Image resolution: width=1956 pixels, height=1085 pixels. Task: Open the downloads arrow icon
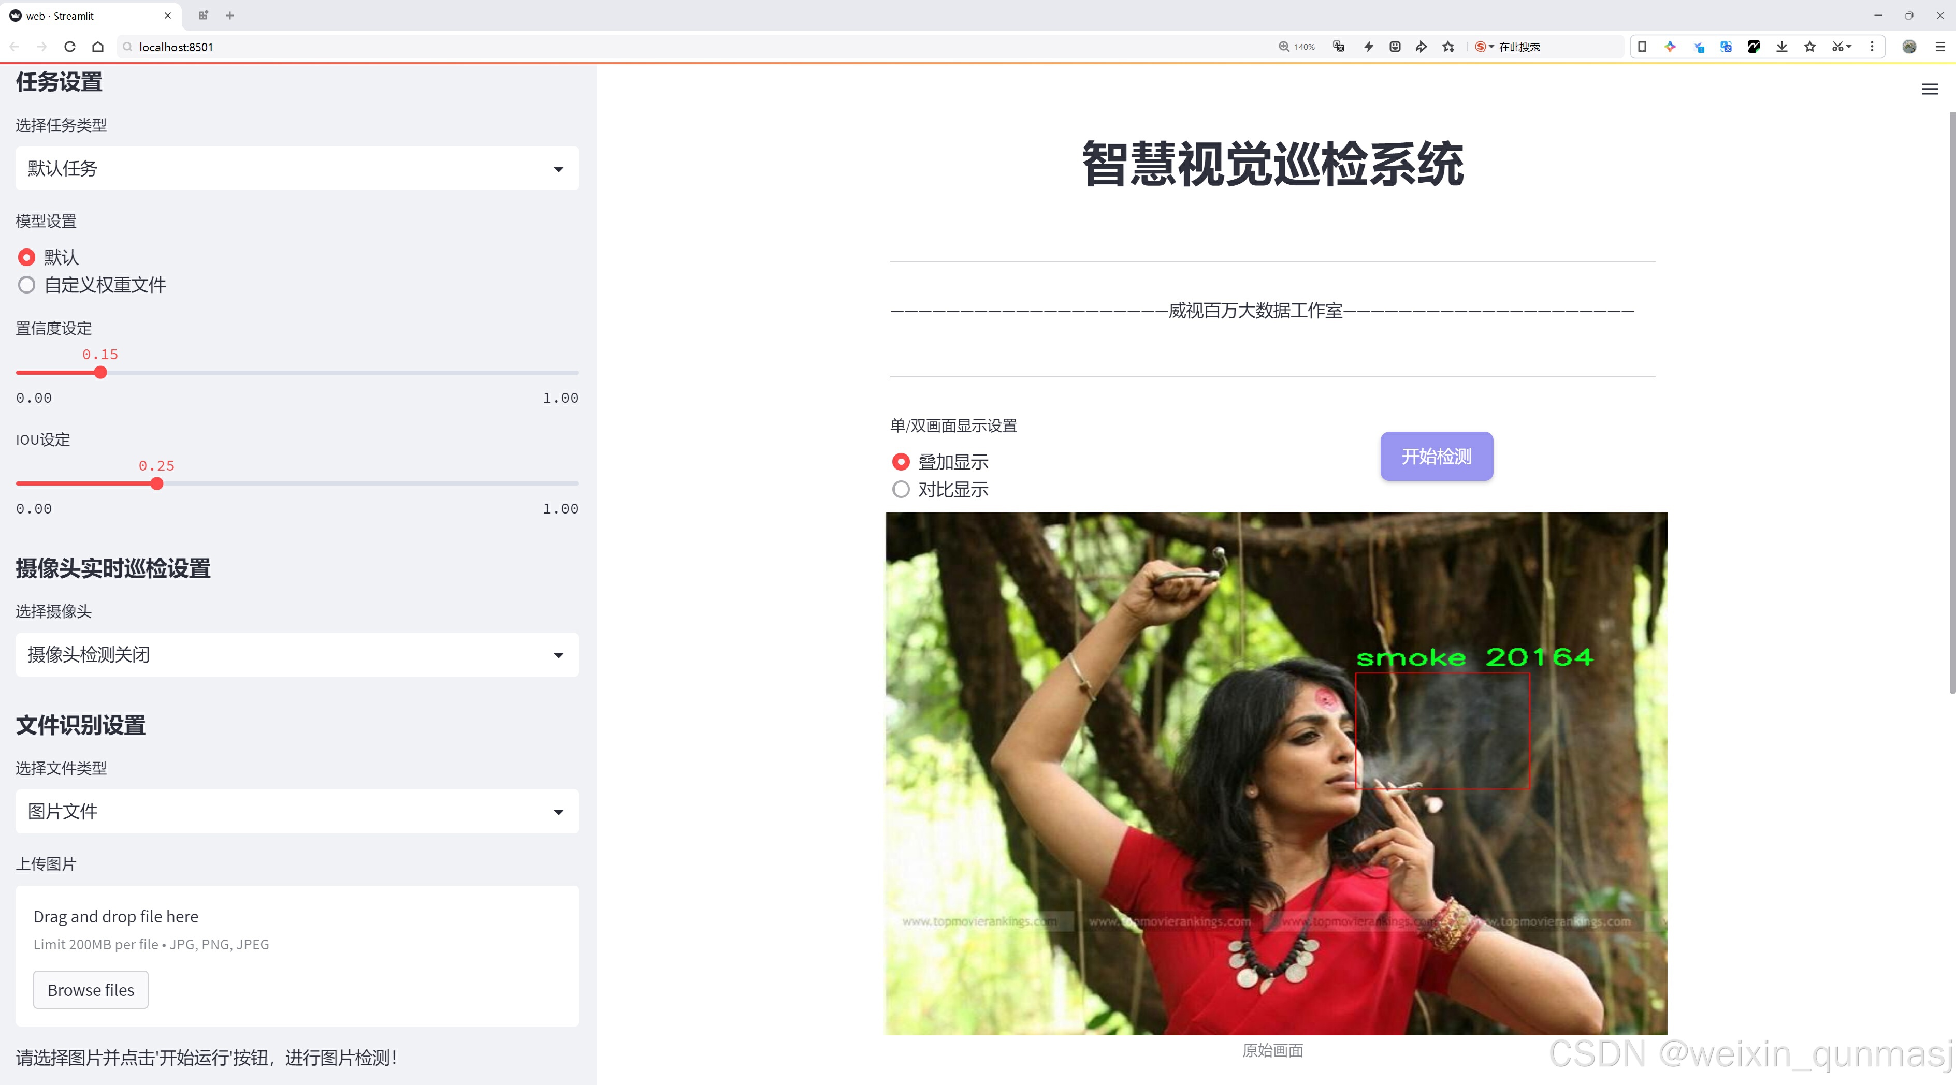1781,47
